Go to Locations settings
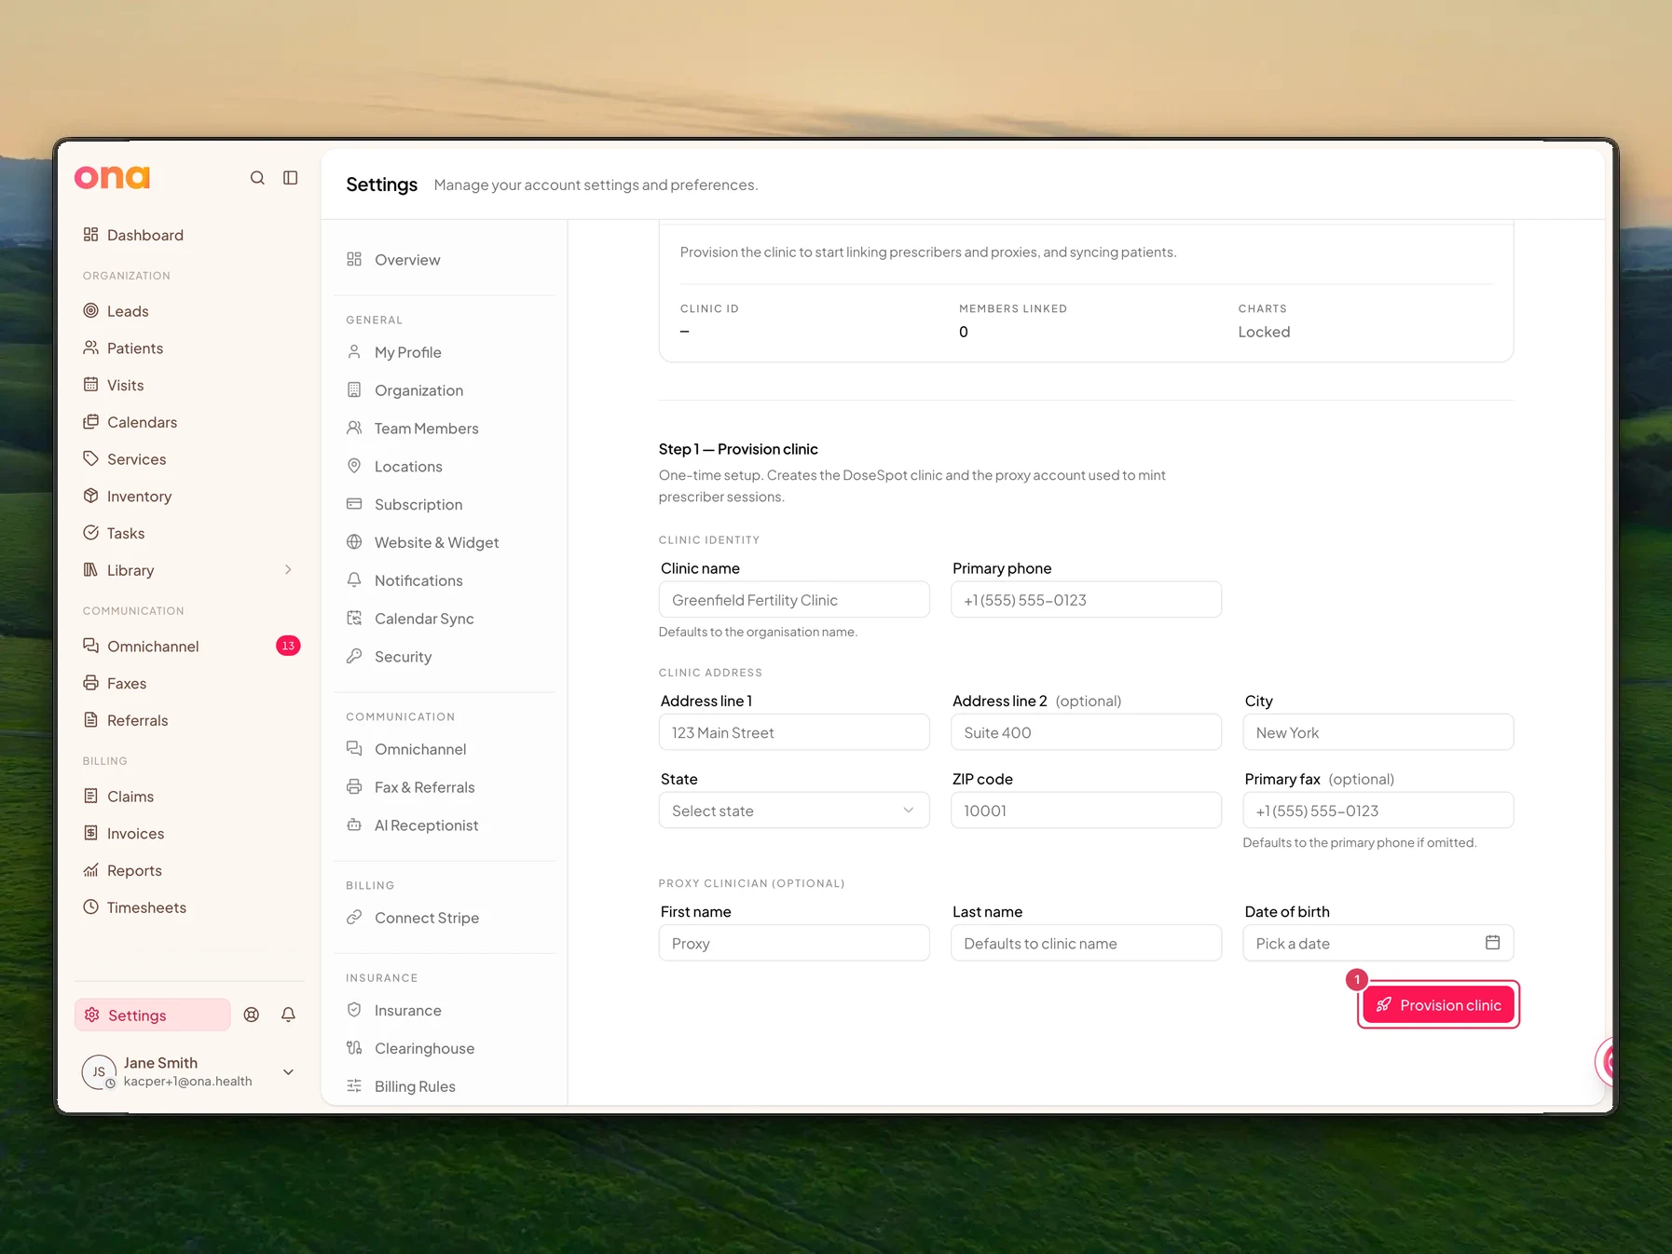The image size is (1672, 1254). [x=408, y=467]
